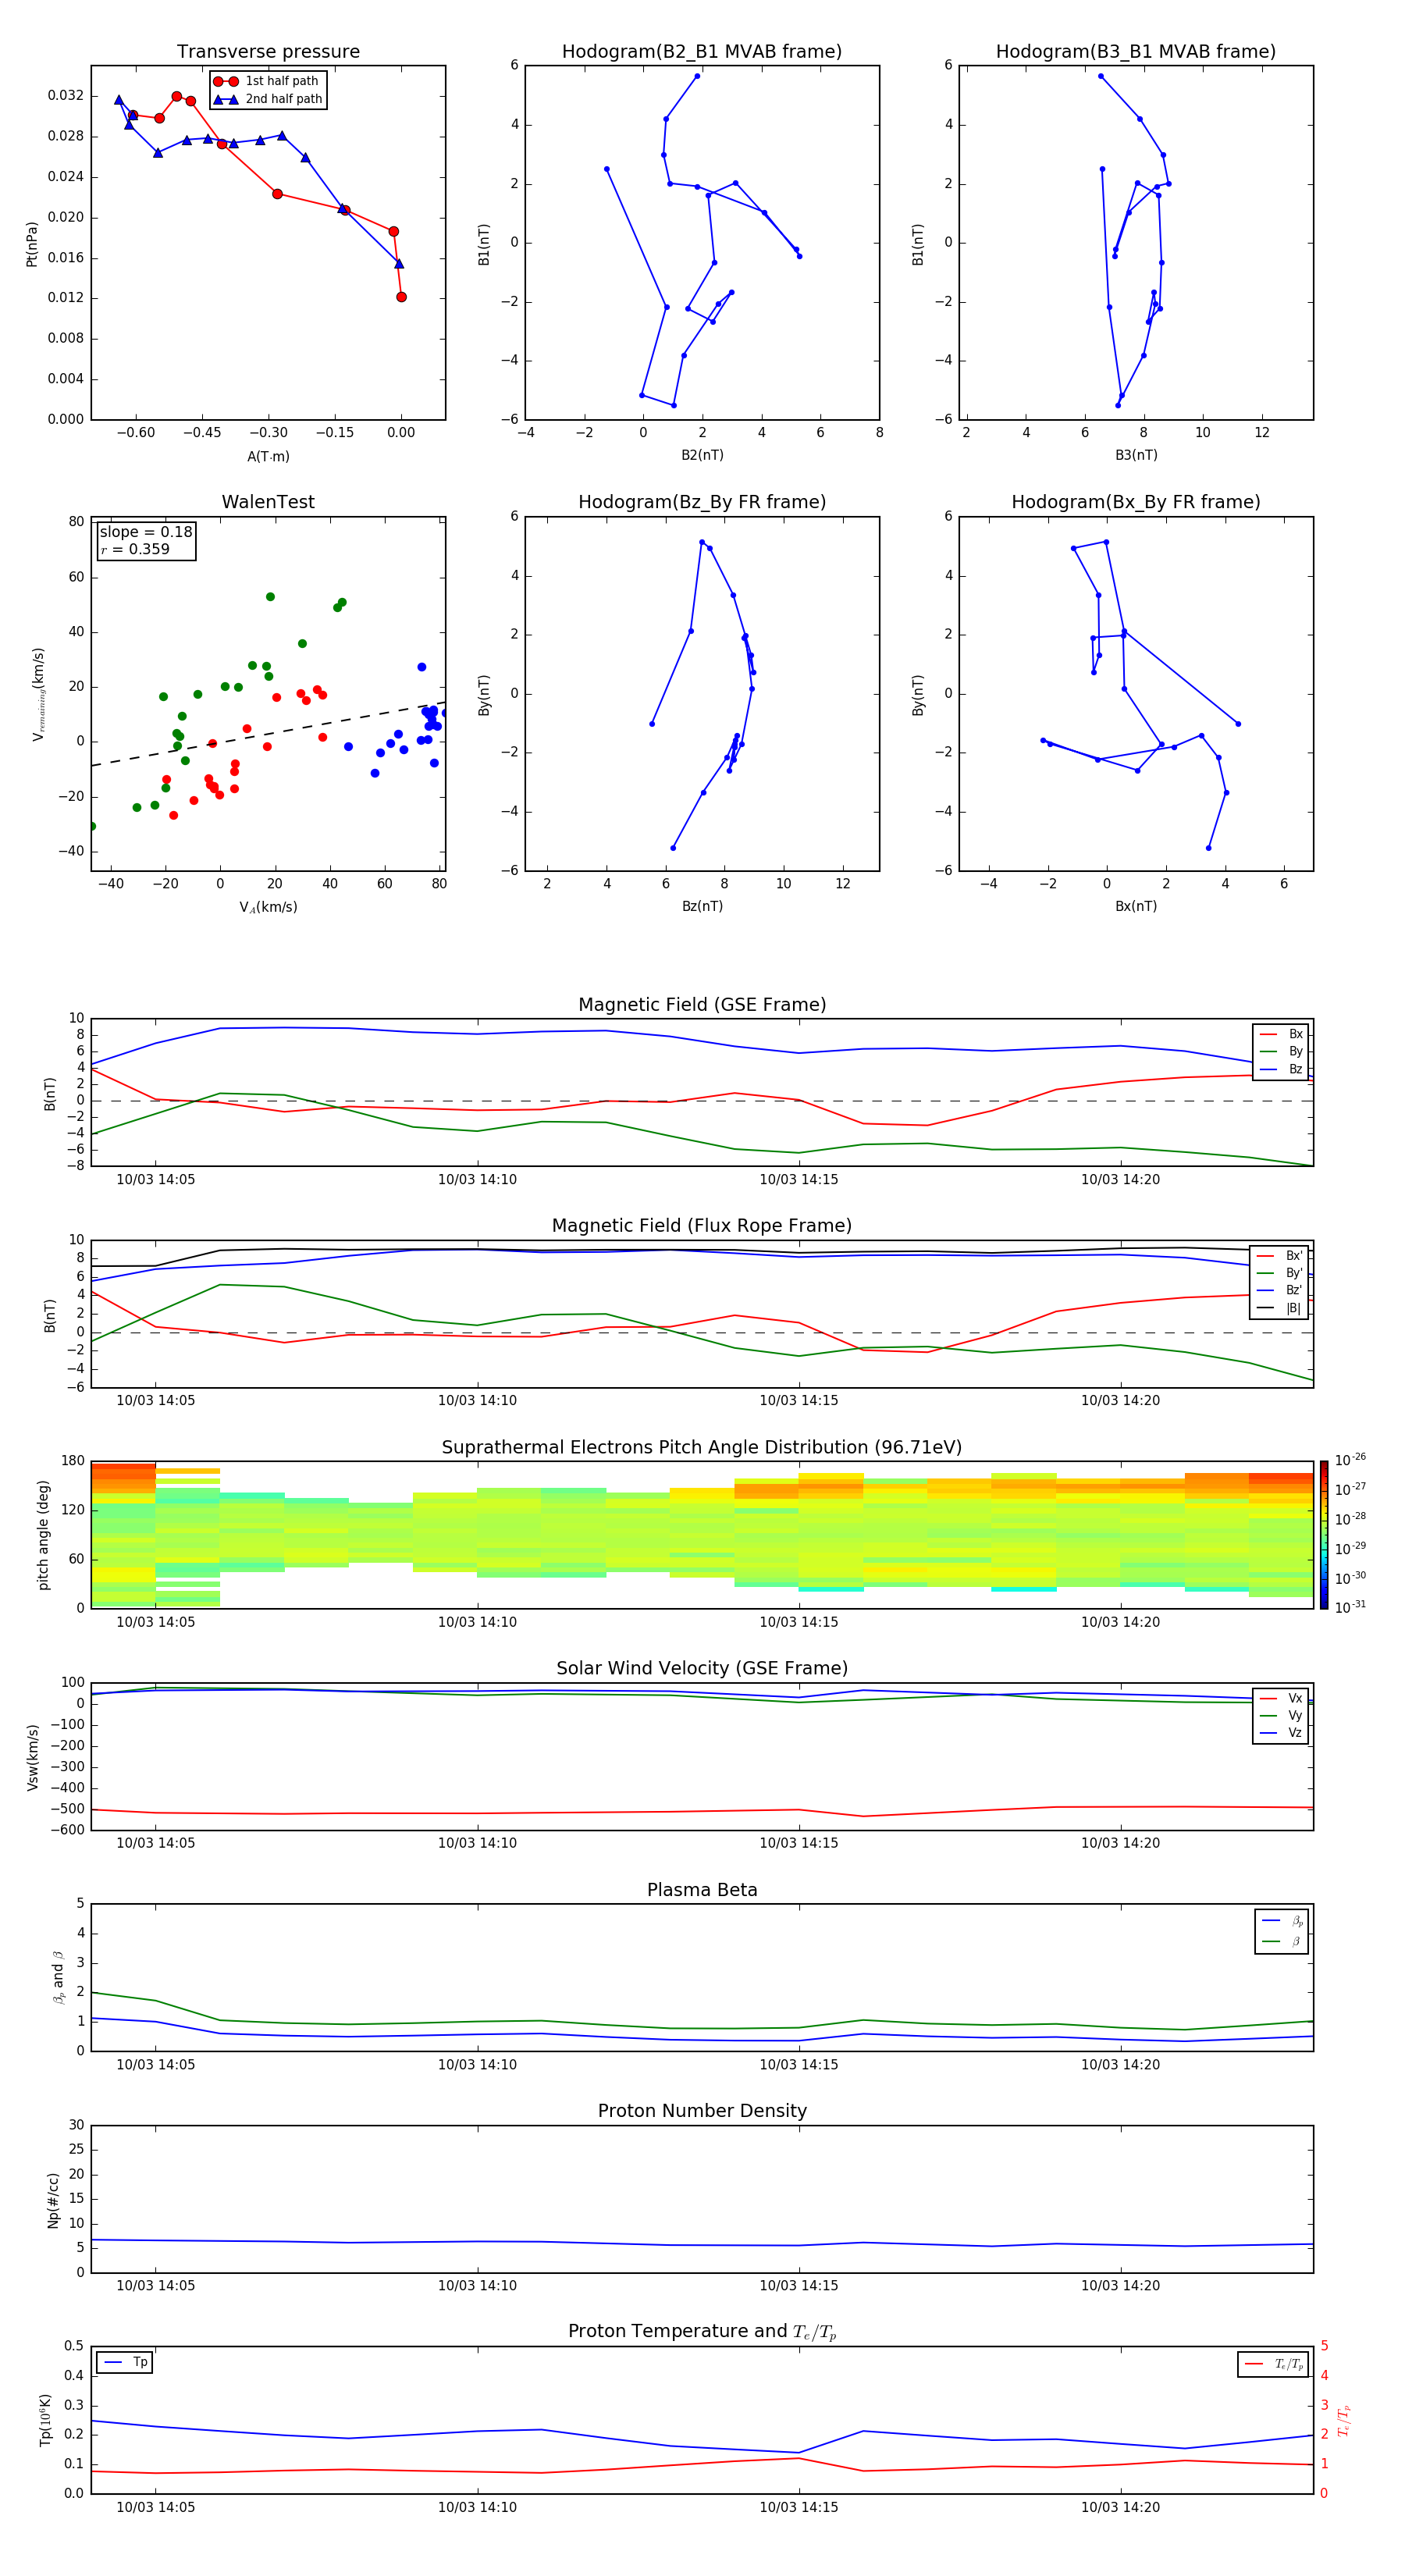
Task: Click the "Tp" legend box in temperature plot
Action: pos(125,2363)
